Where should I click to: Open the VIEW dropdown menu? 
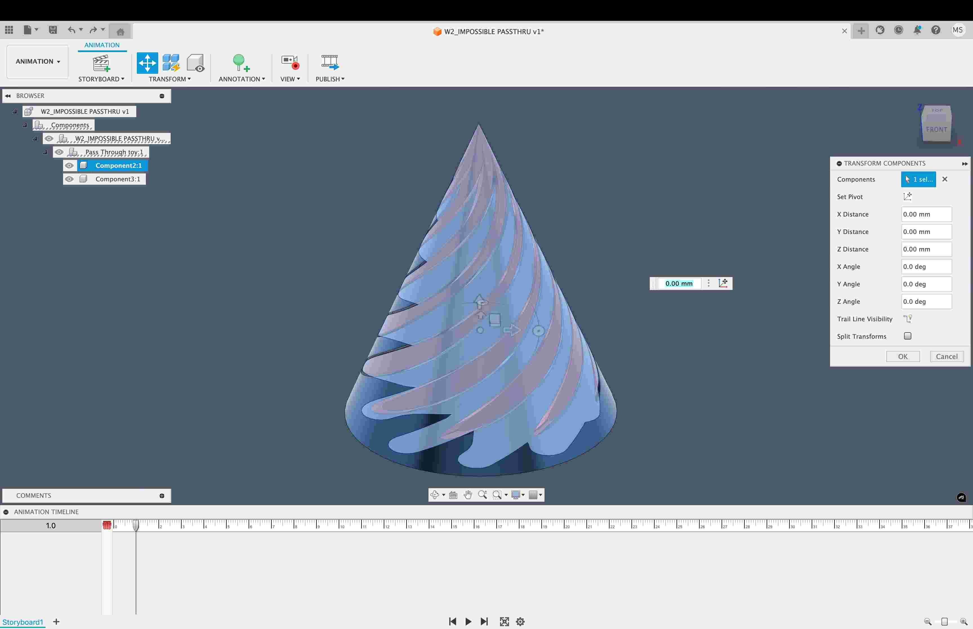[x=290, y=79]
